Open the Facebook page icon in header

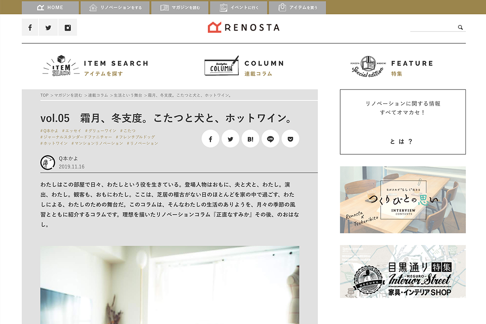pos(30,28)
